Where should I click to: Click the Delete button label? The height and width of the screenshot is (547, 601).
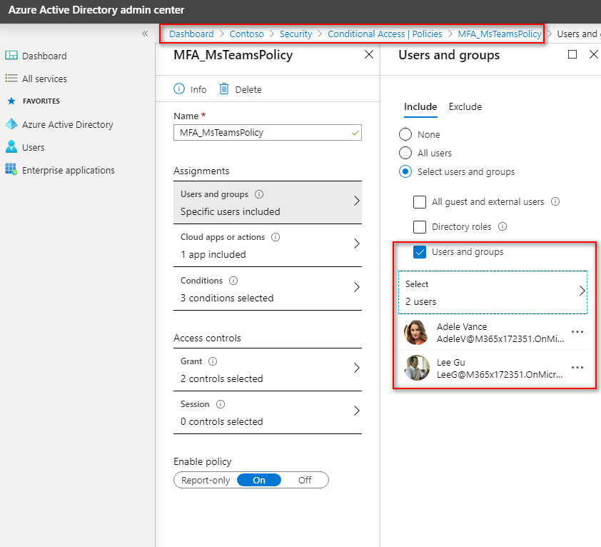(248, 89)
